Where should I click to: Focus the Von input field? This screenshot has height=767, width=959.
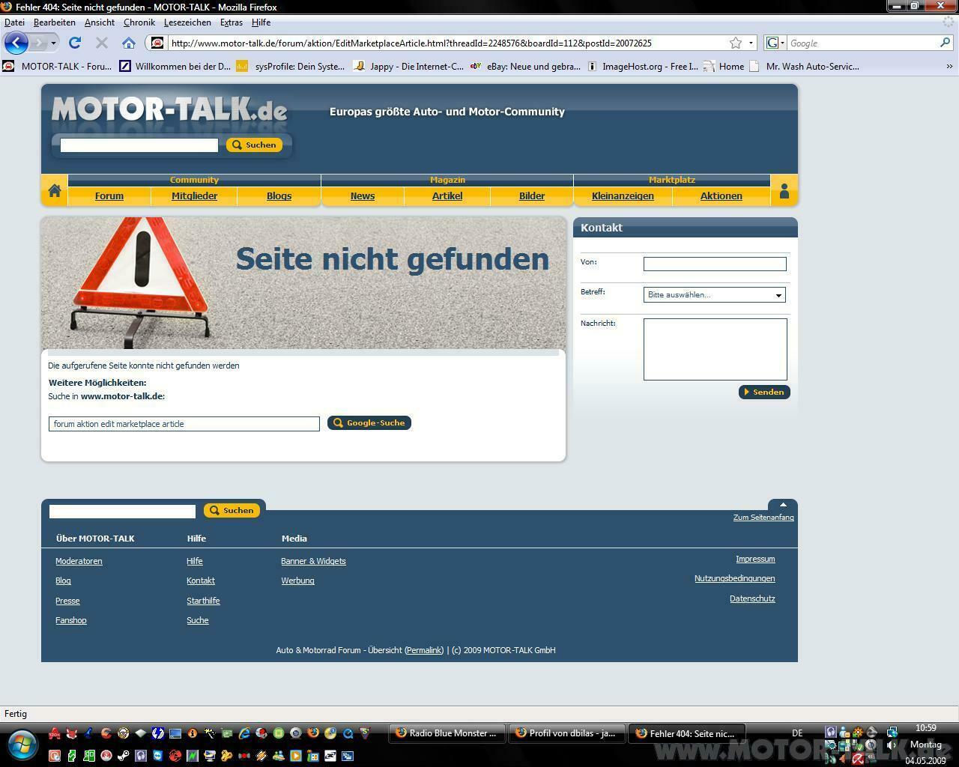click(715, 264)
